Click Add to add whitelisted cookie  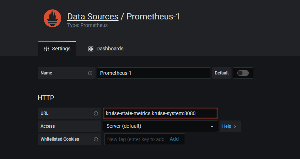coord(174,139)
